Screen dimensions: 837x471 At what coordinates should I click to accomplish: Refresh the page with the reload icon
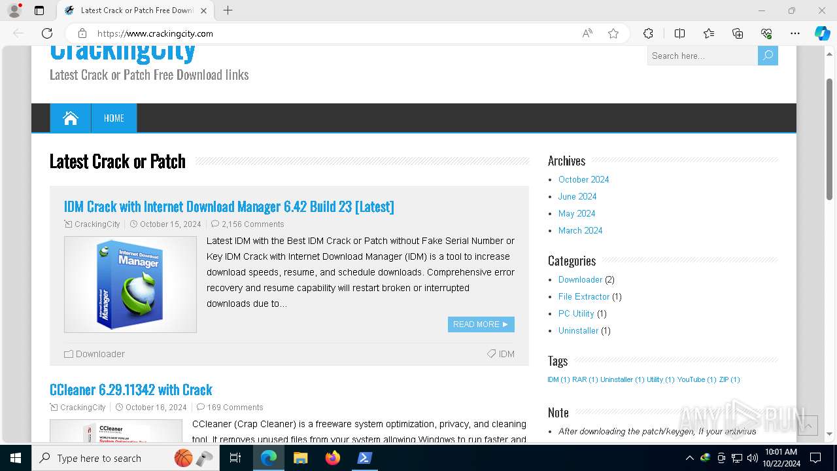click(47, 33)
